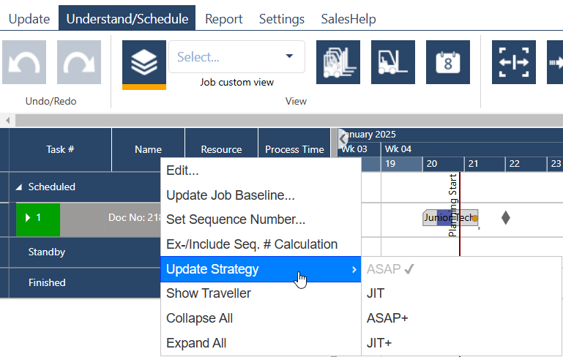Image resolution: width=563 pixels, height=357 pixels.
Task: Open the Job custom view dropdown
Action: pyautogui.click(x=237, y=56)
